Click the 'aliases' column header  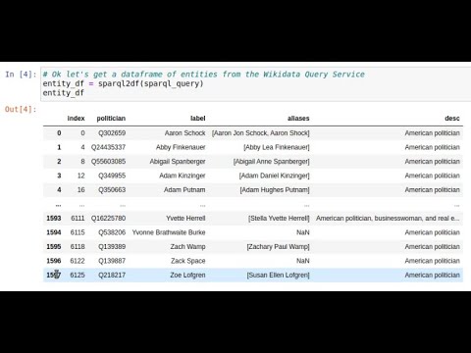coord(298,119)
